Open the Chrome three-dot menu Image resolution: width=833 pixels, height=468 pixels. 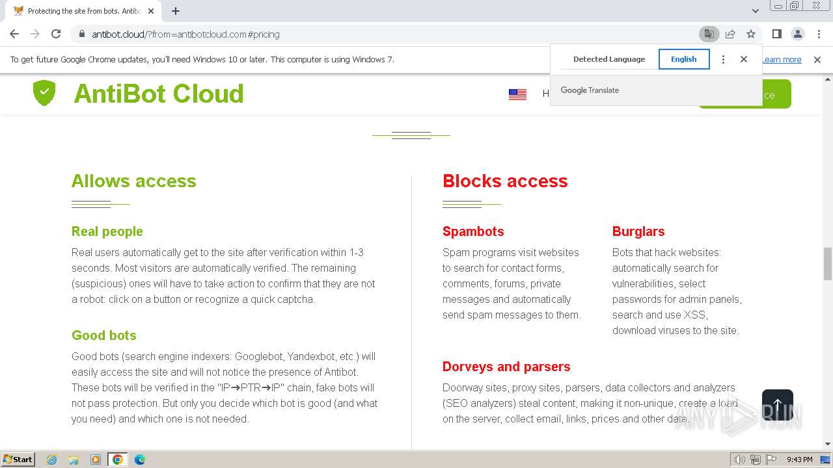(819, 34)
